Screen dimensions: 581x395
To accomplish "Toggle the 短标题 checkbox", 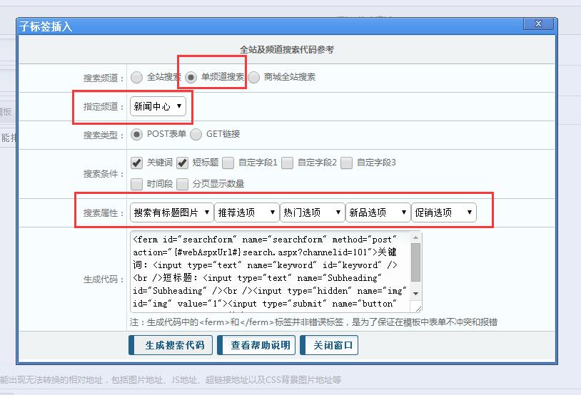I will [182, 163].
